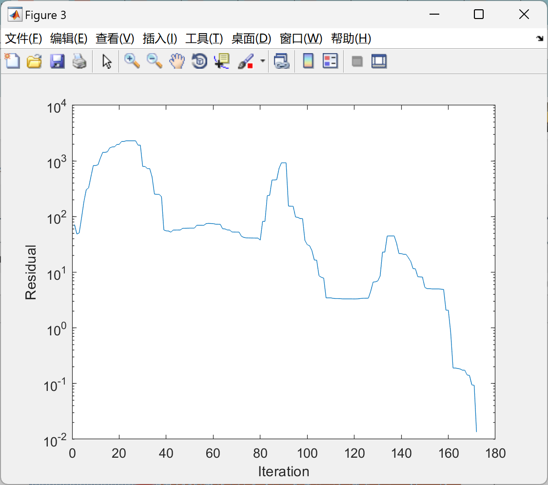548x485 pixels.
Task: Click the New Figure toolbar icon
Action: click(12, 61)
